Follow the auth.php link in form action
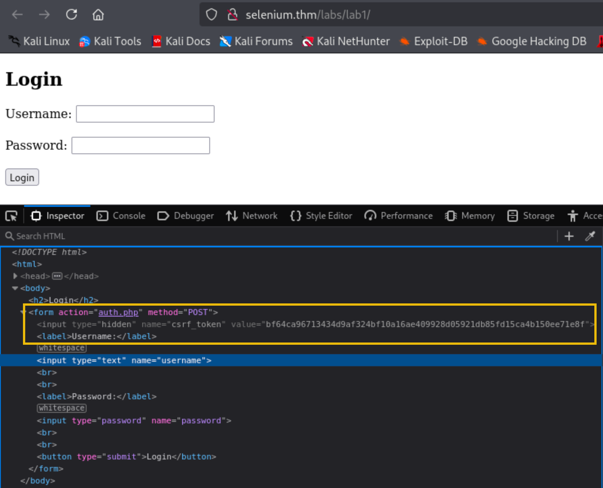Image resolution: width=603 pixels, height=488 pixels. coord(118,312)
